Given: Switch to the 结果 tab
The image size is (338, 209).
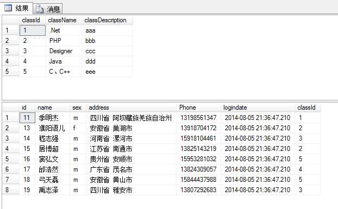Looking at the screenshot, I should tap(16, 8).
